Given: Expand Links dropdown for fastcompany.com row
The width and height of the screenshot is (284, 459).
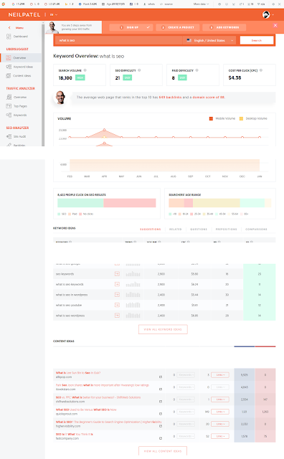Looking at the screenshot, I should (x=220, y=436).
